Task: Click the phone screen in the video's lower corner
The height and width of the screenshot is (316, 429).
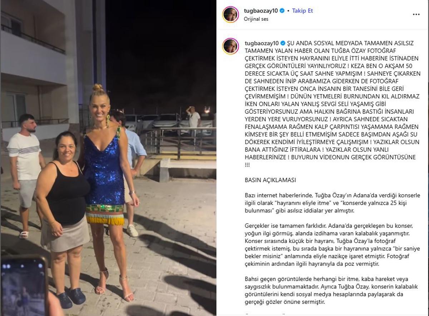Action: (x=24, y=285)
